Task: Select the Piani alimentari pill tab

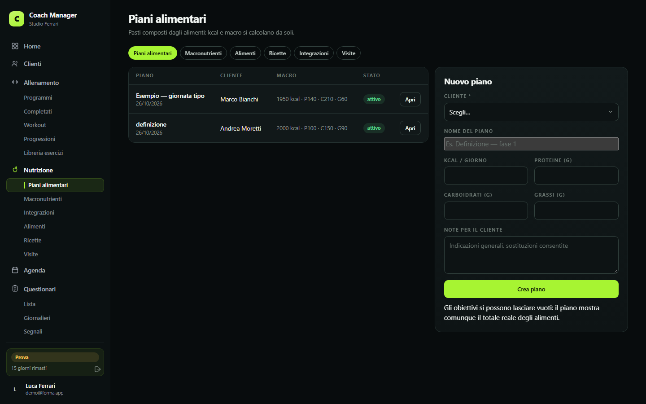Action: pos(153,53)
